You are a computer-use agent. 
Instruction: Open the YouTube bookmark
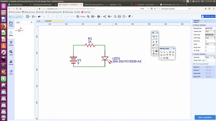pos(86,12)
